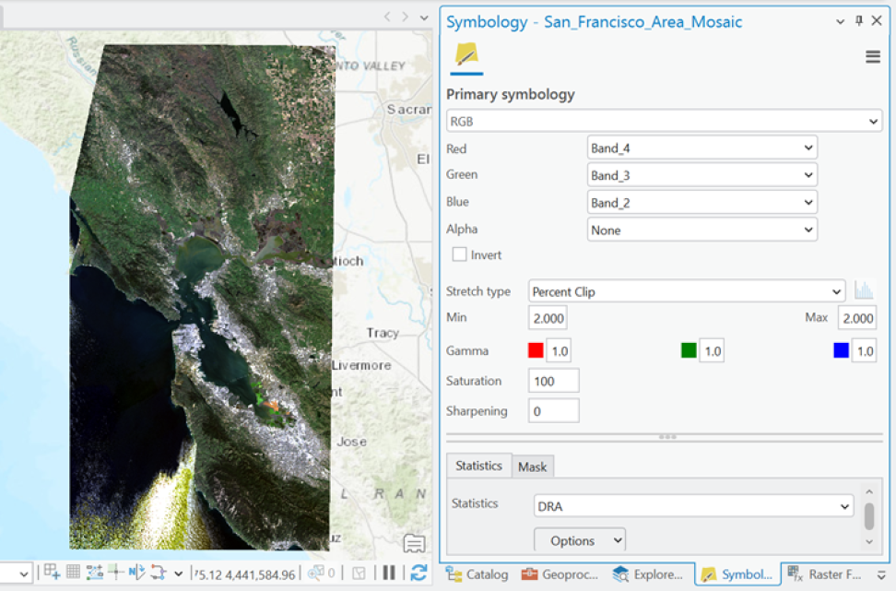Pause map drawing
Screen dimensions: 896x591
pos(389,573)
